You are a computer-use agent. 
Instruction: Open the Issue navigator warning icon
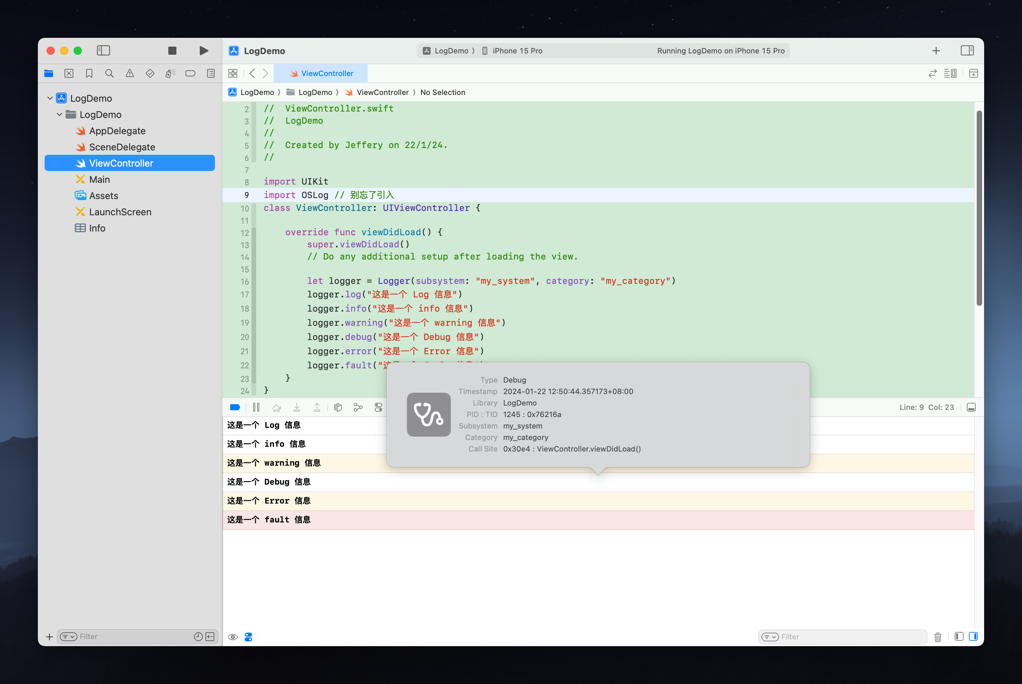[x=129, y=73]
